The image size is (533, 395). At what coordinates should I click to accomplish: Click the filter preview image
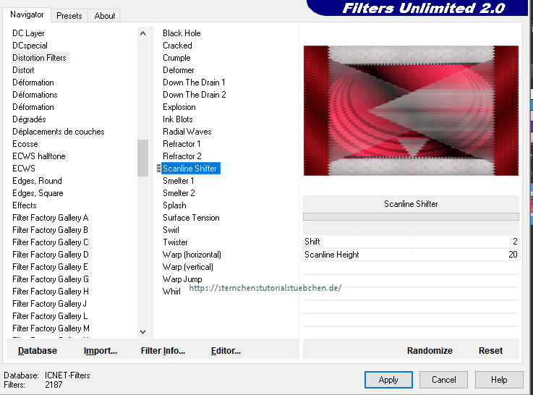411,110
